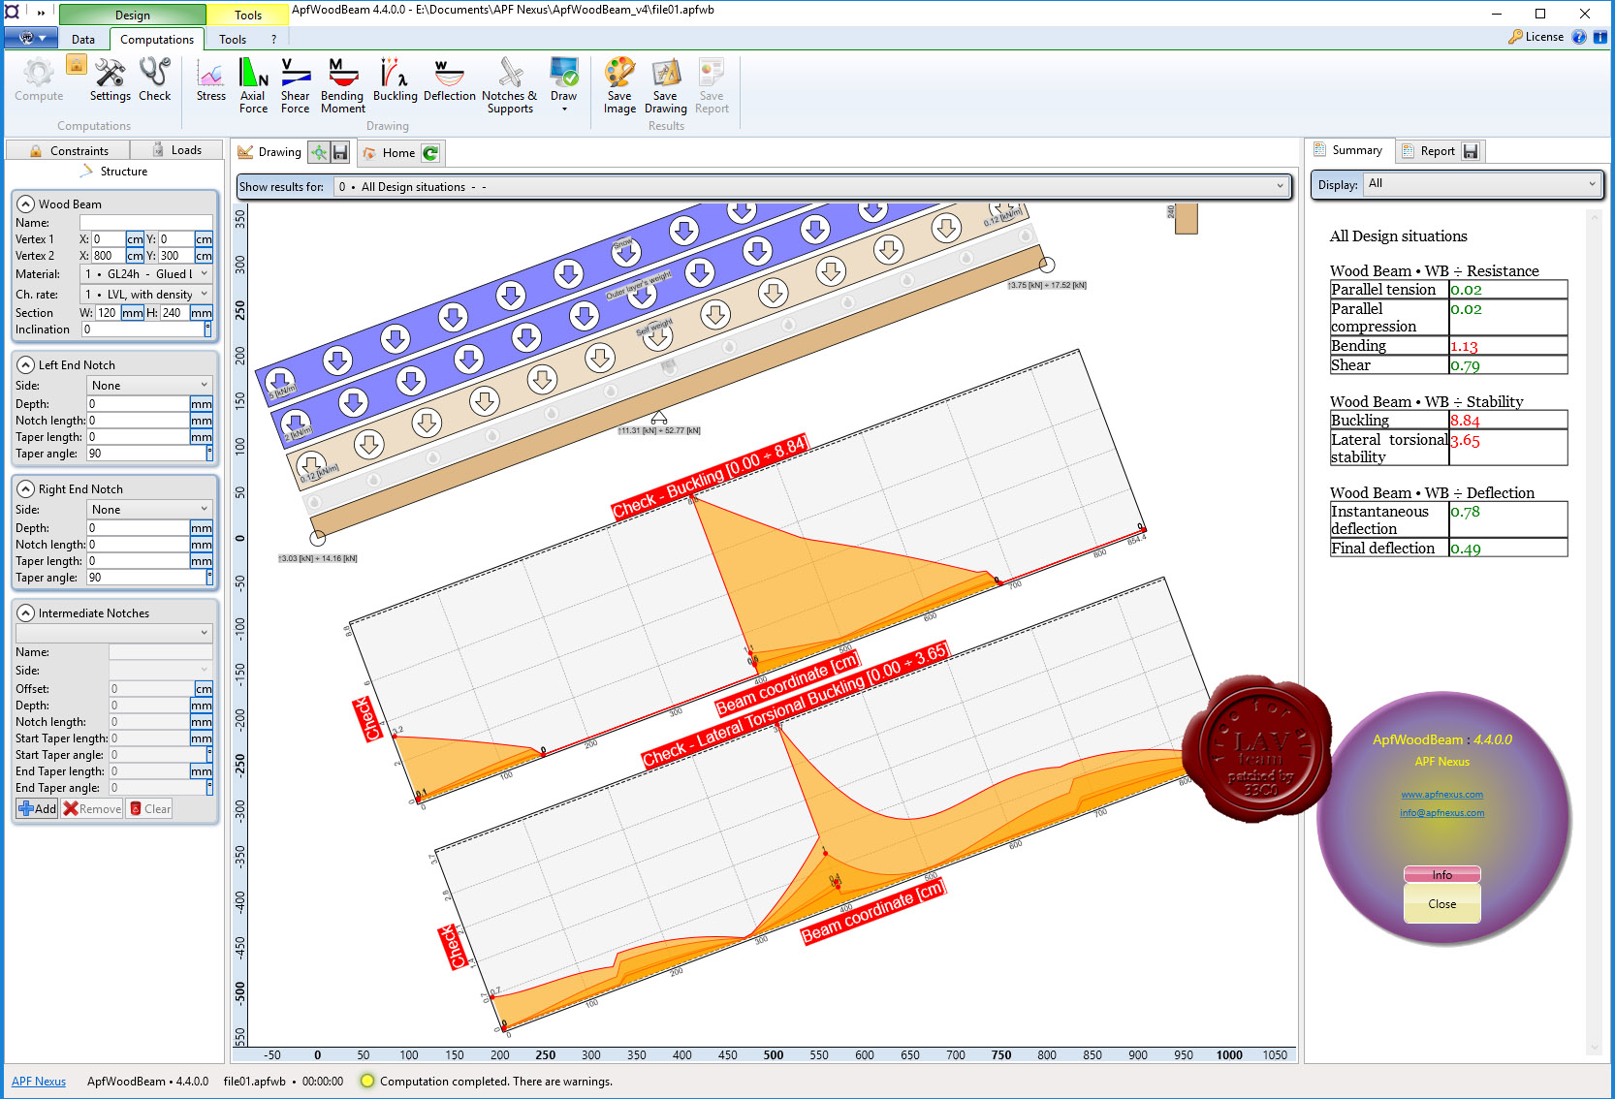Click the Vertex 2 X input field
This screenshot has height=1099, width=1615.
tap(108, 256)
